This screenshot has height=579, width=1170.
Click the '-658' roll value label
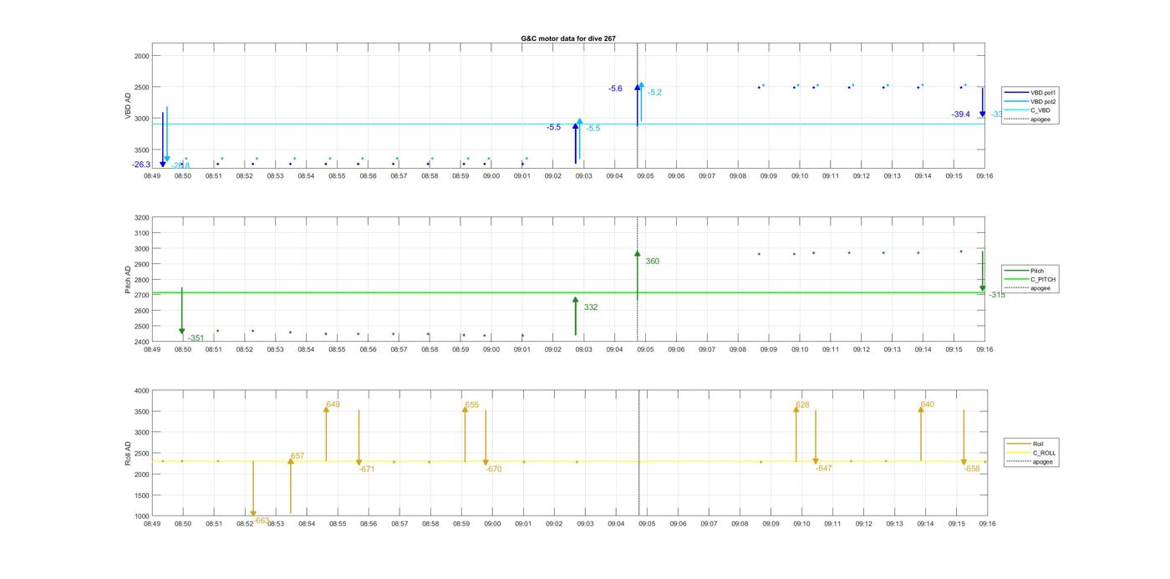pos(972,470)
